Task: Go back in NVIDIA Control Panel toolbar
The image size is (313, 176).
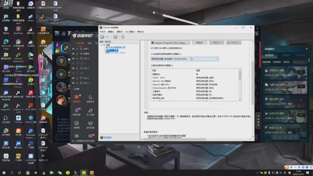Action: tap(102, 37)
